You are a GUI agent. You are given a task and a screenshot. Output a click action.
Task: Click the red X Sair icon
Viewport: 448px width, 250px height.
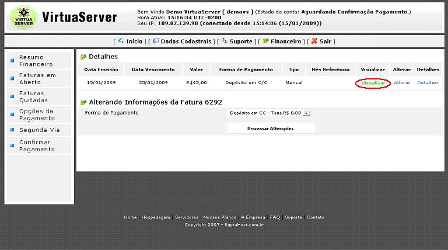tap(314, 41)
